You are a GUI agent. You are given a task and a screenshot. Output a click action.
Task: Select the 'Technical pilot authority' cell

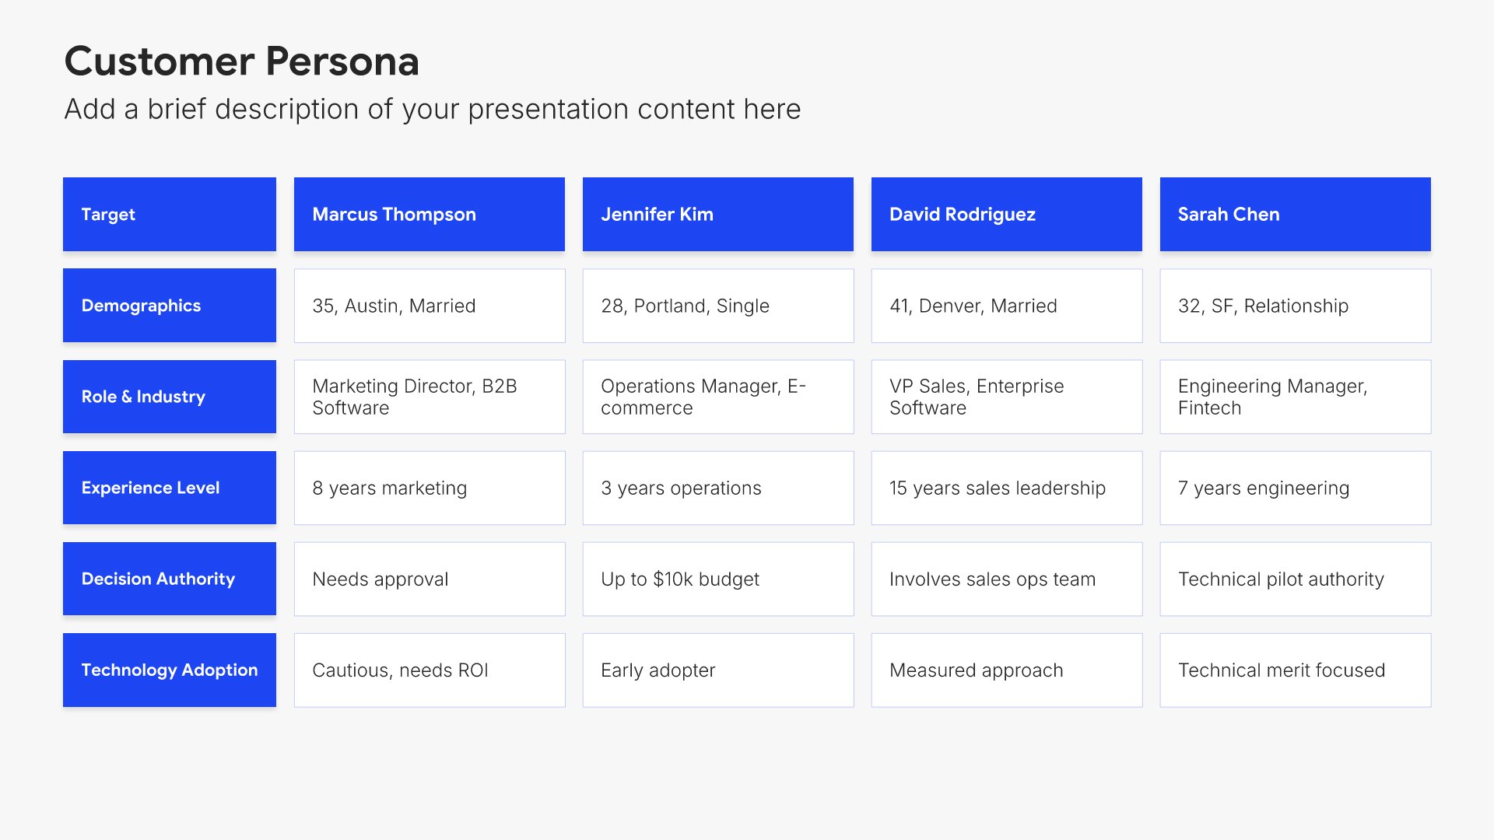(1296, 579)
